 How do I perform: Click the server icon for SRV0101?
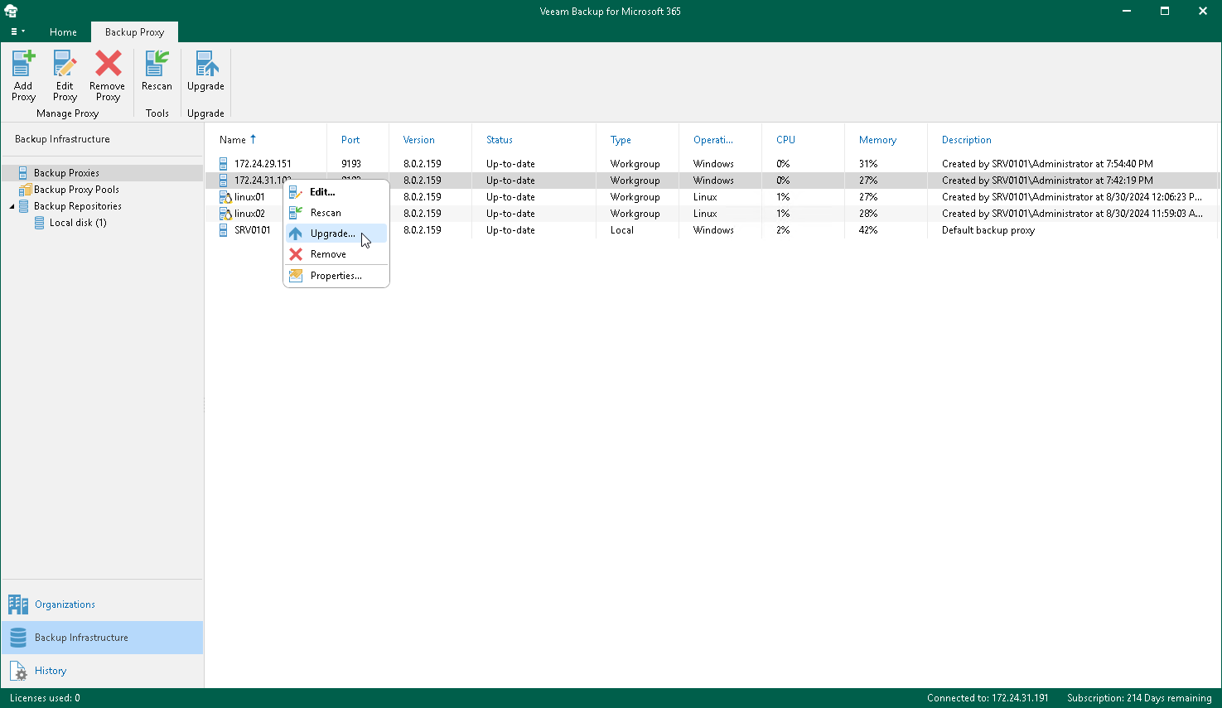[224, 230]
